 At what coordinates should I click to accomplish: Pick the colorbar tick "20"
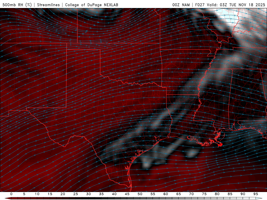(63, 194)
